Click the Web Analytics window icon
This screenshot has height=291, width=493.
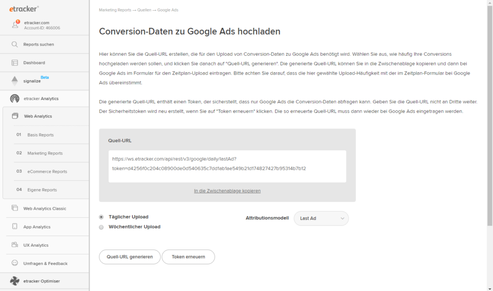click(x=15, y=116)
